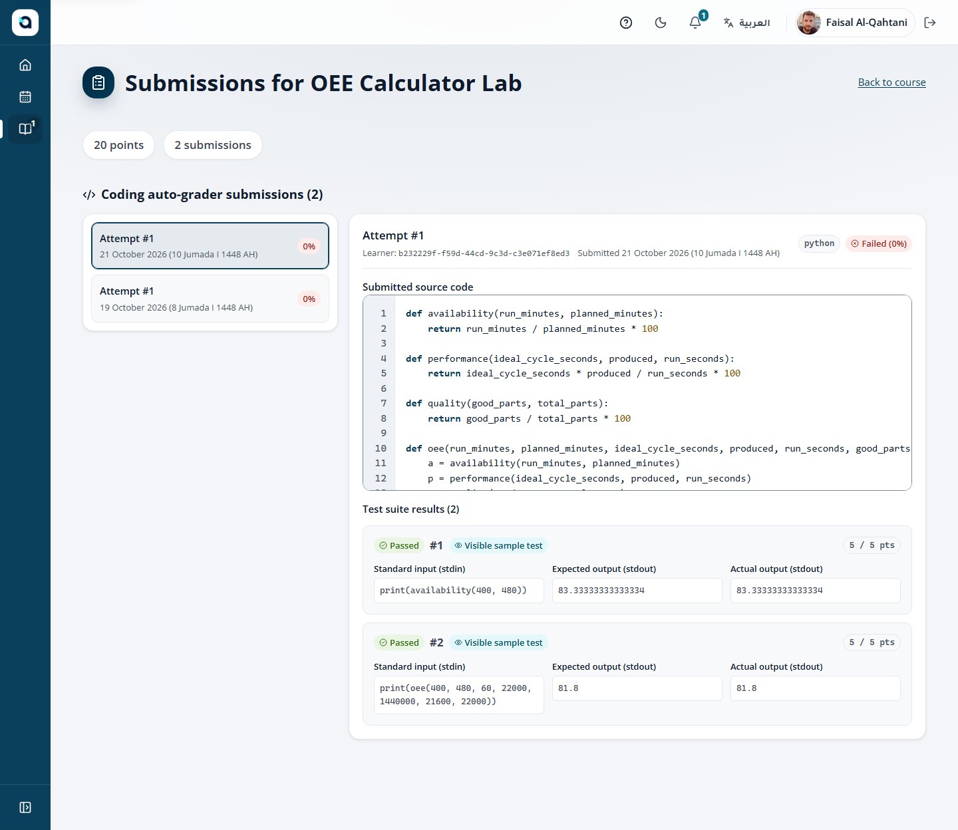Image resolution: width=958 pixels, height=830 pixels.
Task: Click Visible sample test label of test #2
Action: pos(498,642)
